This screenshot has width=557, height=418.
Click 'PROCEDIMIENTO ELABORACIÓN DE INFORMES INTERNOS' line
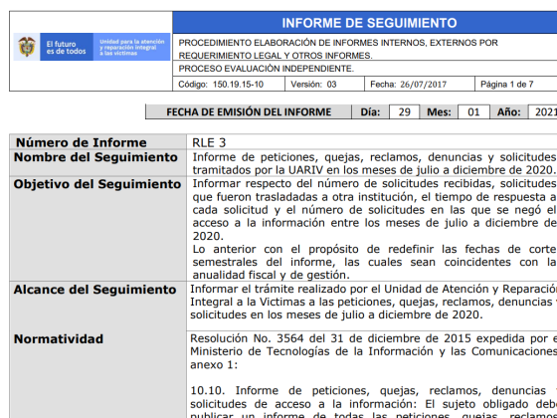(338, 43)
